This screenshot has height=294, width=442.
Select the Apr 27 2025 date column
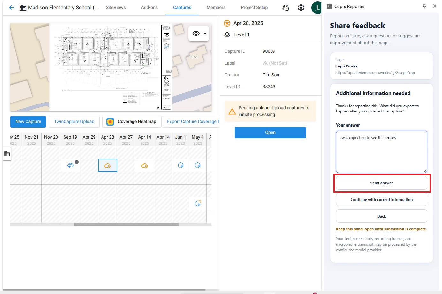[x=126, y=140]
